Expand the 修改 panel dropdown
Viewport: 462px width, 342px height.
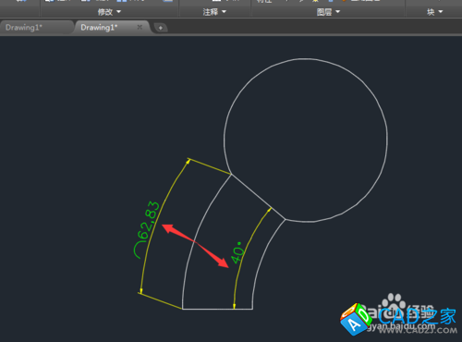(109, 12)
